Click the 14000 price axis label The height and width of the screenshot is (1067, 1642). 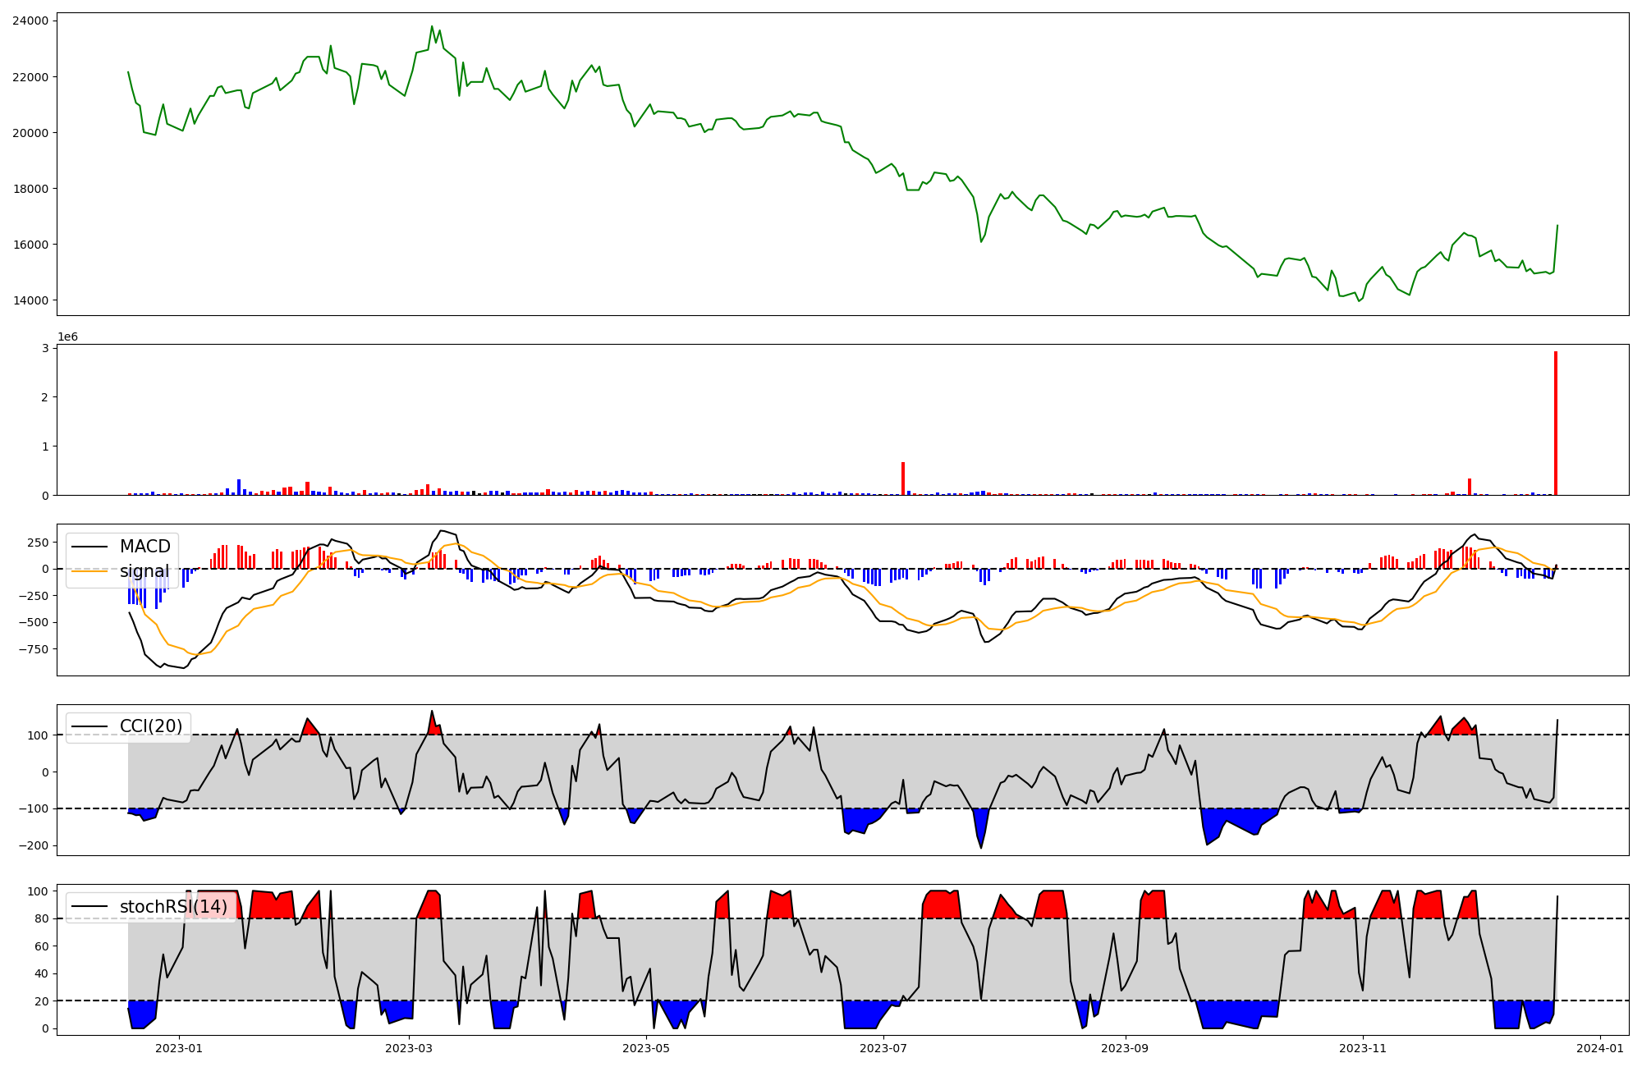point(30,300)
